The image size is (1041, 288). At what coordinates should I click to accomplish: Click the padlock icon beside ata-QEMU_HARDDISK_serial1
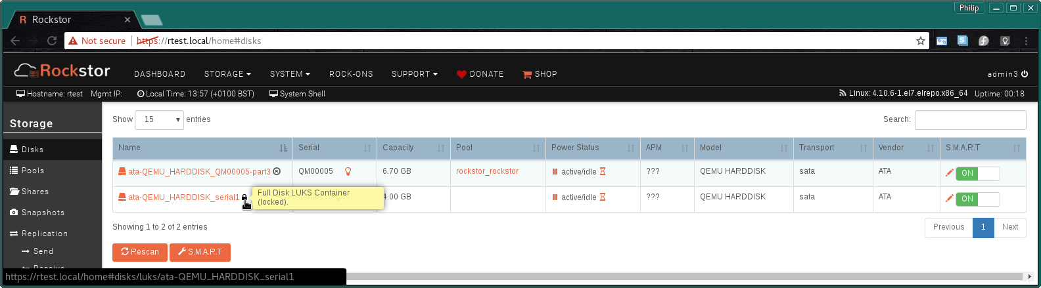(244, 197)
